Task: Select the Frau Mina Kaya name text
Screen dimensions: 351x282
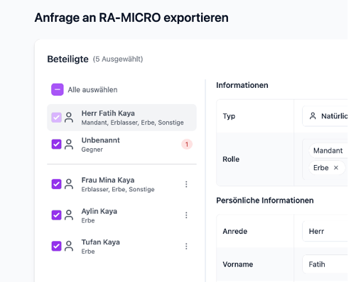Action: (108, 180)
